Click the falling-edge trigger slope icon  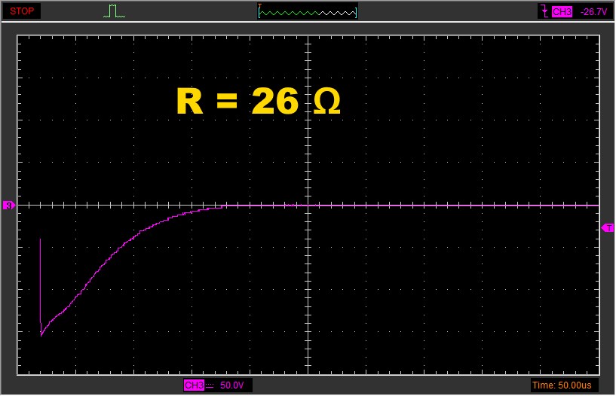point(544,11)
